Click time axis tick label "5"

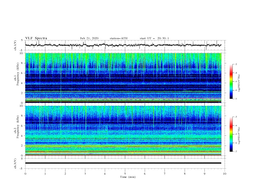(x=125, y=174)
